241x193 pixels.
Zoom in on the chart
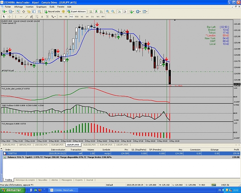click(x=108, y=12)
